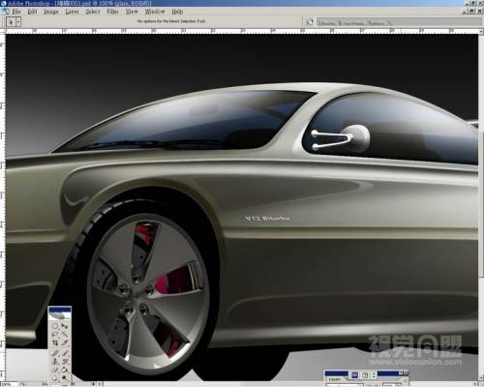Select the Brush tool
Viewport: 484px width, 387px height.
click(65, 353)
